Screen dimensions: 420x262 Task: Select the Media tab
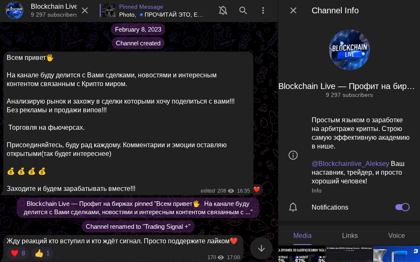(302, 235)
